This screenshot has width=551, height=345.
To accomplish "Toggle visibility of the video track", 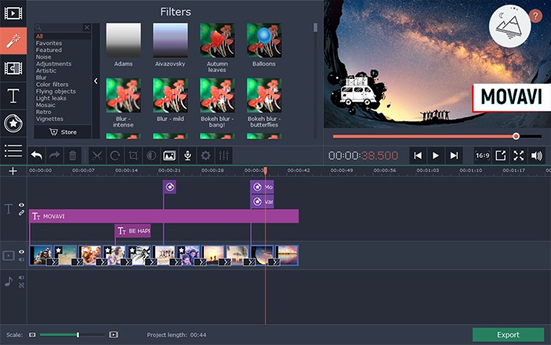I will click(21, 252).
